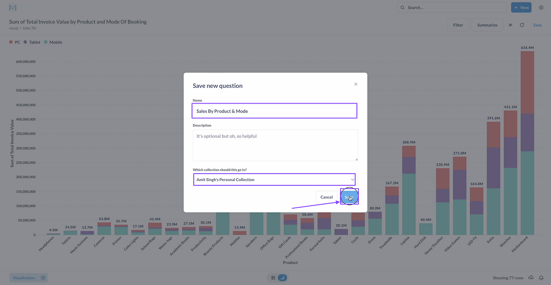The image size is (551, 285).
Task: Open the settings gear in top bar
Action: (x=541, y=8)
